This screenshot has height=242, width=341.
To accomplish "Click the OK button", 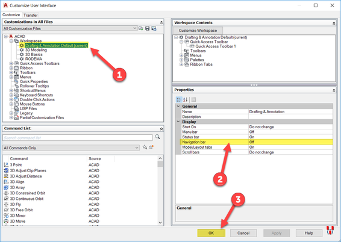I will tap(211, 233).
